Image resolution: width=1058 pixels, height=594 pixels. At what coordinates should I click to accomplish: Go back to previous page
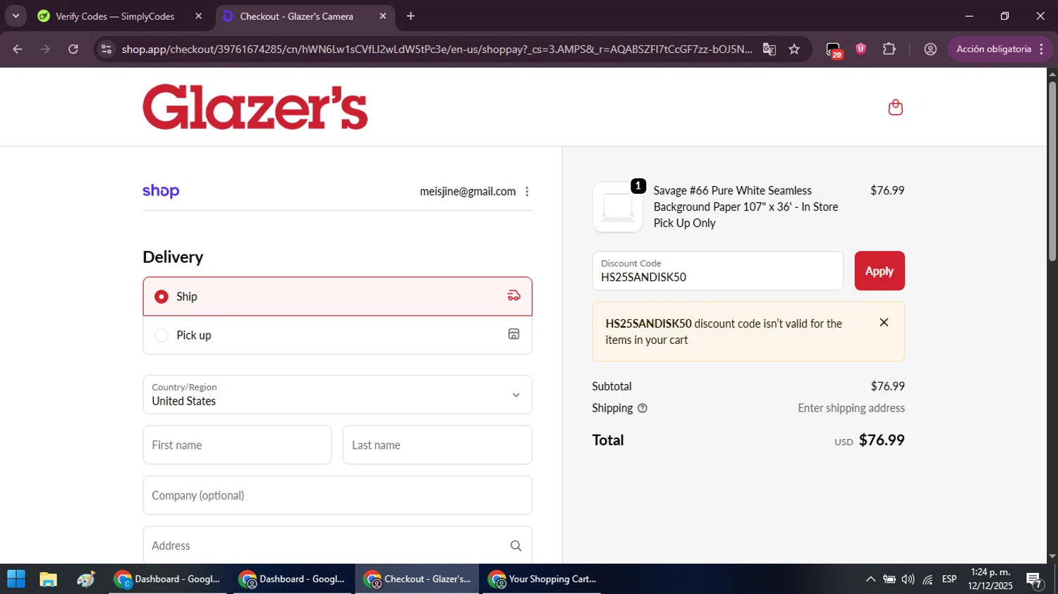coord(18,49)
